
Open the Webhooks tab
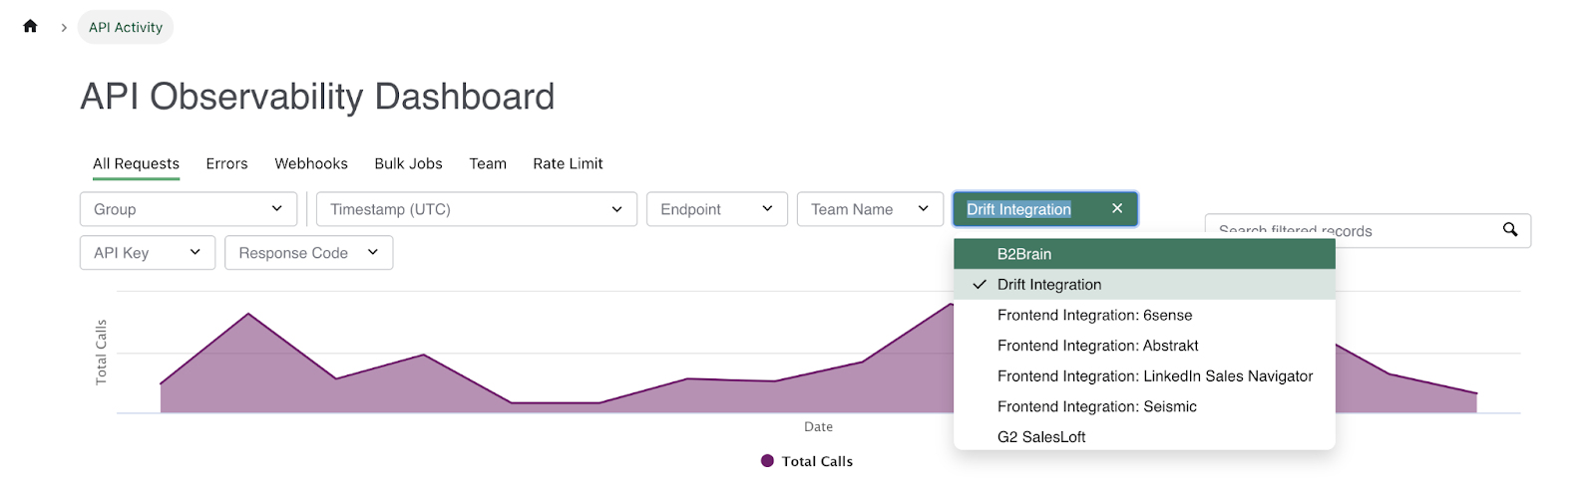click(311, 163)
